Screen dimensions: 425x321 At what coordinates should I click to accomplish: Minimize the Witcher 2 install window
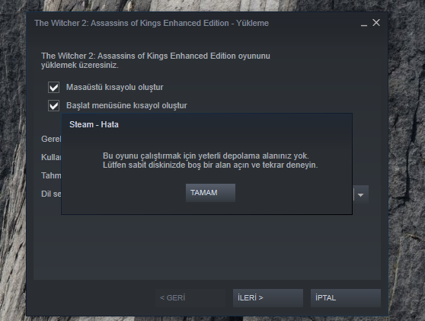[364, 24]
